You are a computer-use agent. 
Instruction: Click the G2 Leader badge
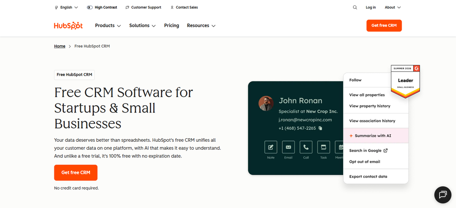click(x=405, y=81)
